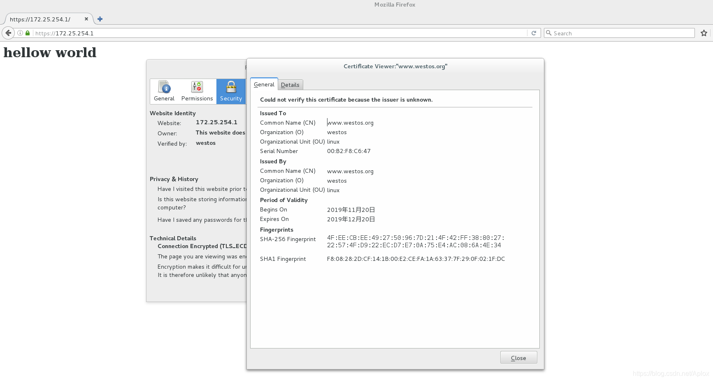The height and width of the screenshot is (381, 713).
Task: Bookmark this page with the star icon
Action: pyautogui.click(x=704, y=33)
